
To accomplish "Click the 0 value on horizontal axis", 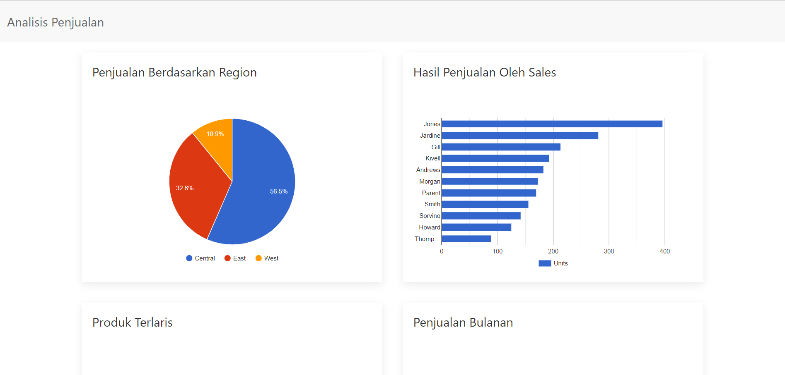I will [x=442, y=251].
